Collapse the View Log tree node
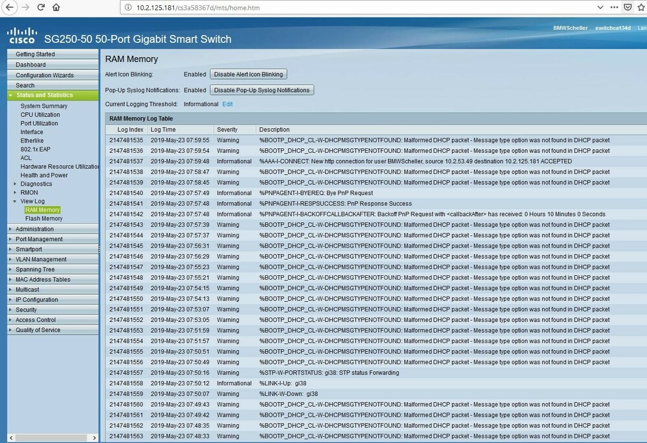The width and height of the screenshot is (647, 443). (16, 201)
